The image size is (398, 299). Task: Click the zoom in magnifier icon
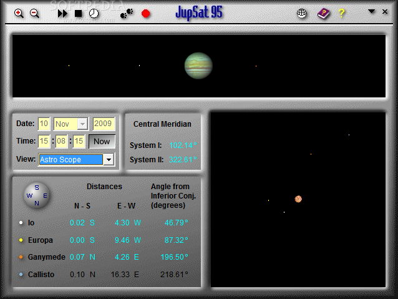click(x=19, y=13)
